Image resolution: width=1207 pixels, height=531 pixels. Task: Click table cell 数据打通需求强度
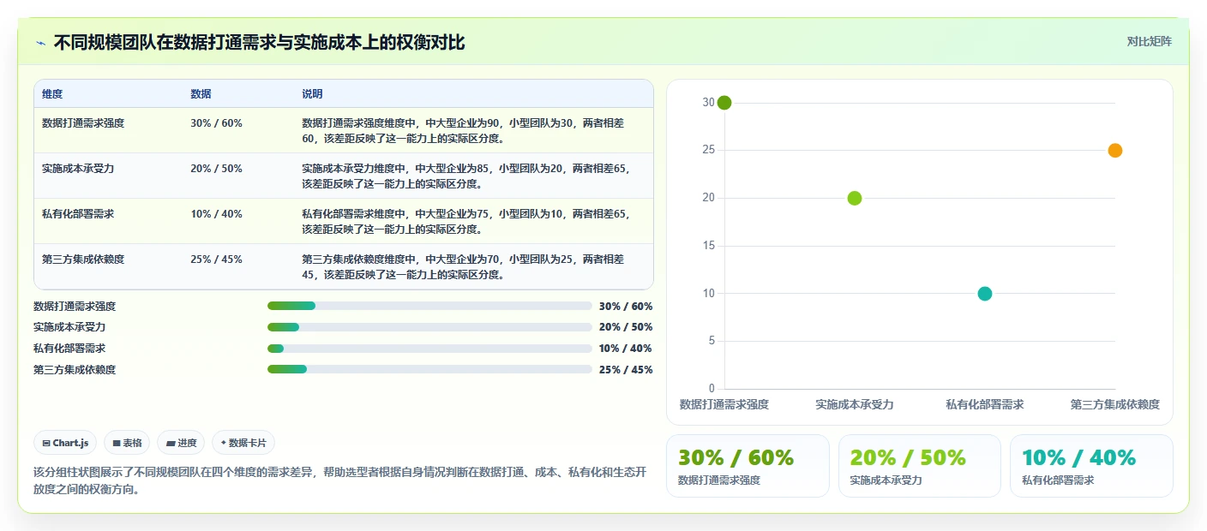click(83, 123)
